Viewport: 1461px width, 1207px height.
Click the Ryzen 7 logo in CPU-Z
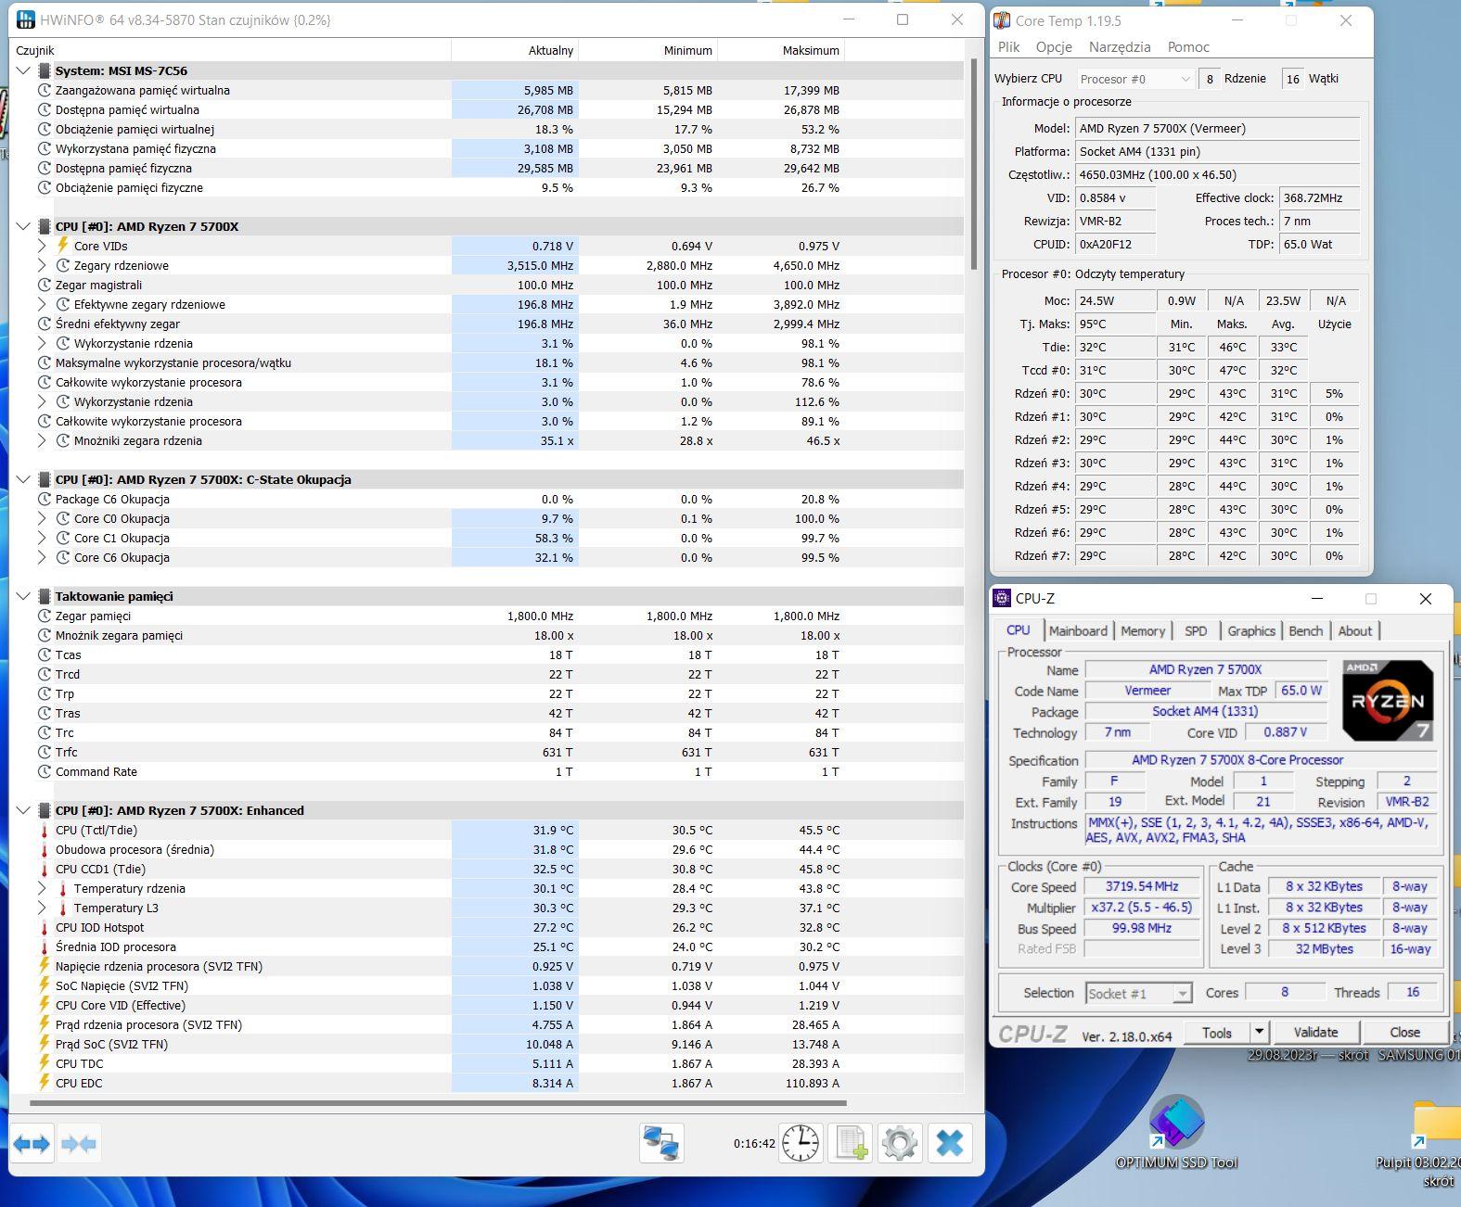click(x=1388, y=700)
